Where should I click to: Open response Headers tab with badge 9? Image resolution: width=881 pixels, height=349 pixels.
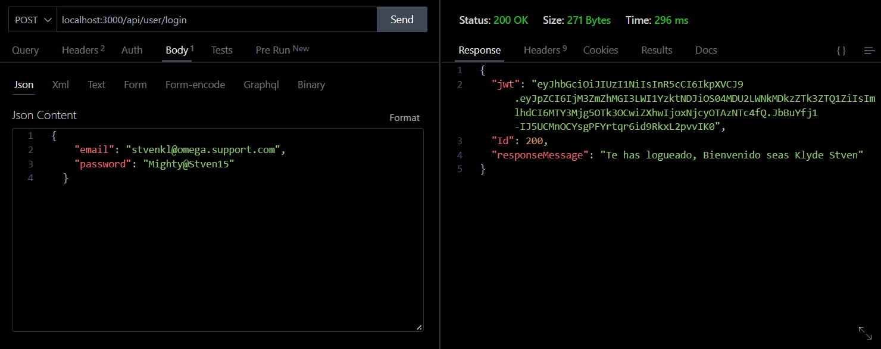(x=545, y=50)
